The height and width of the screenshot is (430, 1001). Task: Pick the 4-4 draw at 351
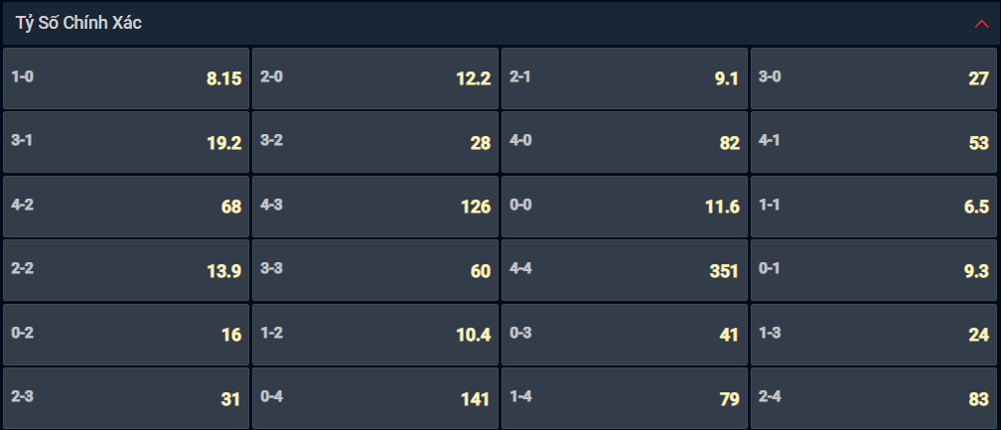625,270
